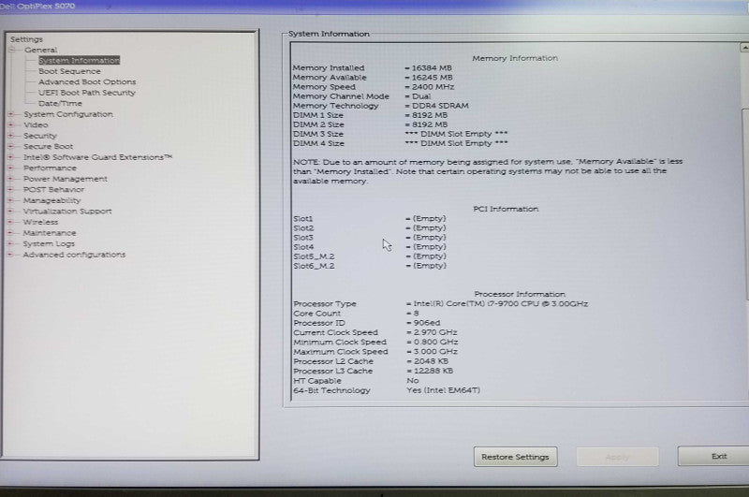
Task: Click the Exit button
Action: tap(715, 457)
